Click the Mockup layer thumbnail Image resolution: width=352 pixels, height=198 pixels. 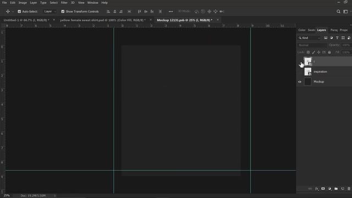coord(308,81)
